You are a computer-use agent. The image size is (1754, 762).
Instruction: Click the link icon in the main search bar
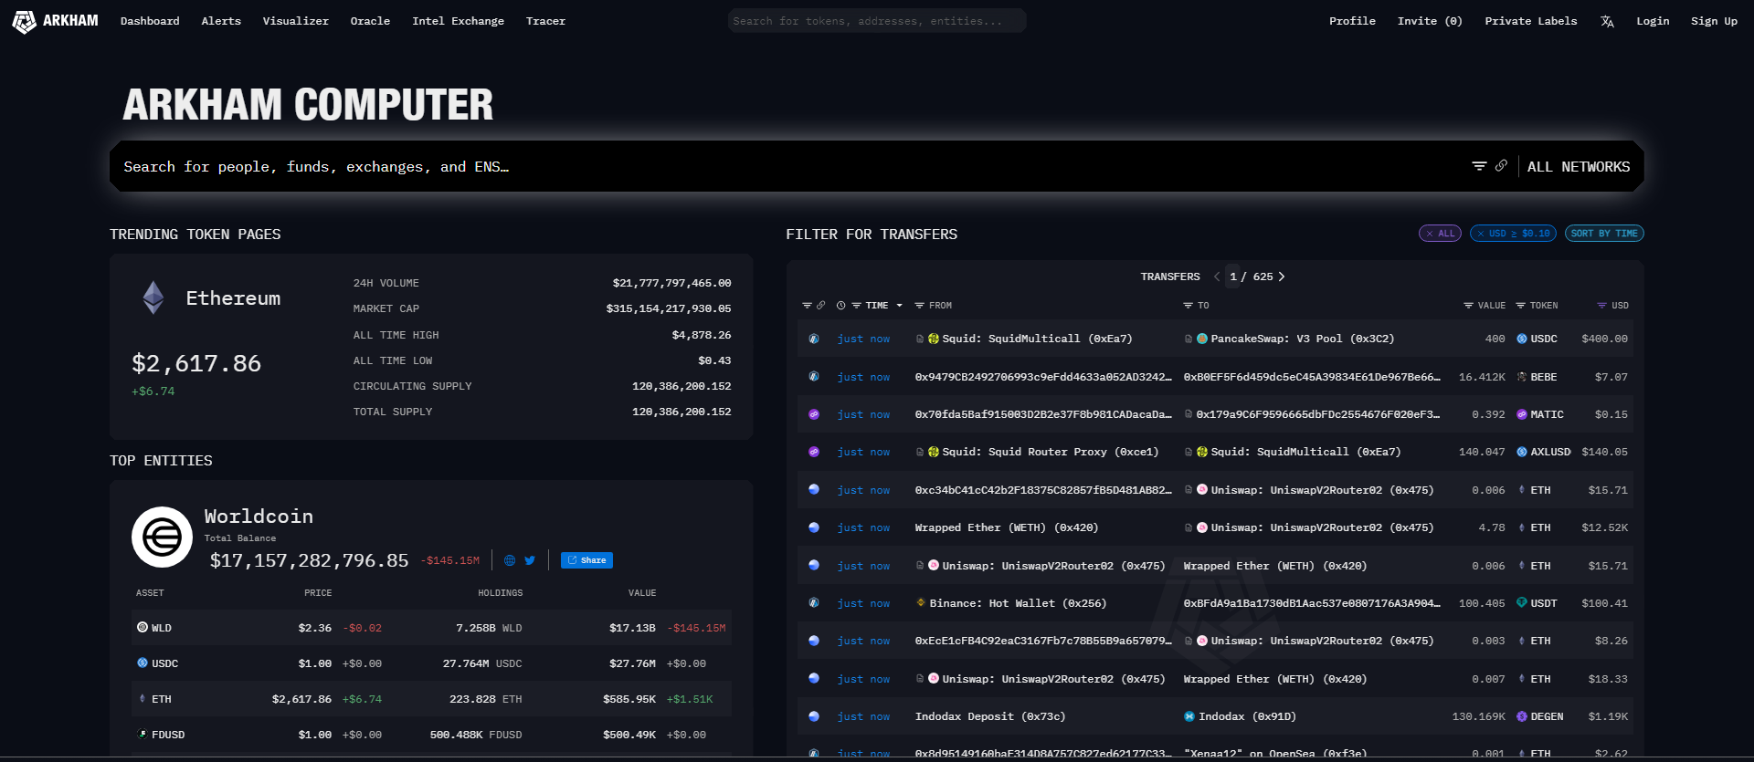[x=1501, y=166]
